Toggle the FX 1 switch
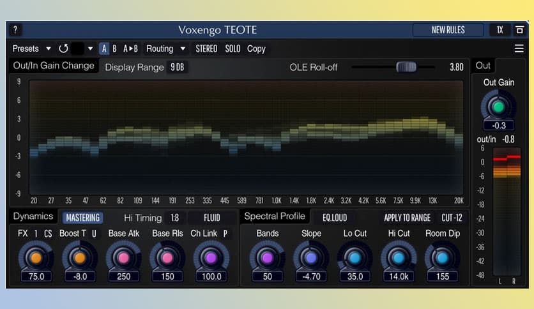Image resolution: width=534 pixels, height=309 pixels. [x=36, y=234]
